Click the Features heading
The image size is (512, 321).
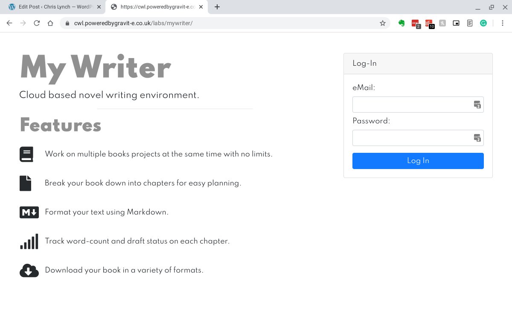coord(61,125)
